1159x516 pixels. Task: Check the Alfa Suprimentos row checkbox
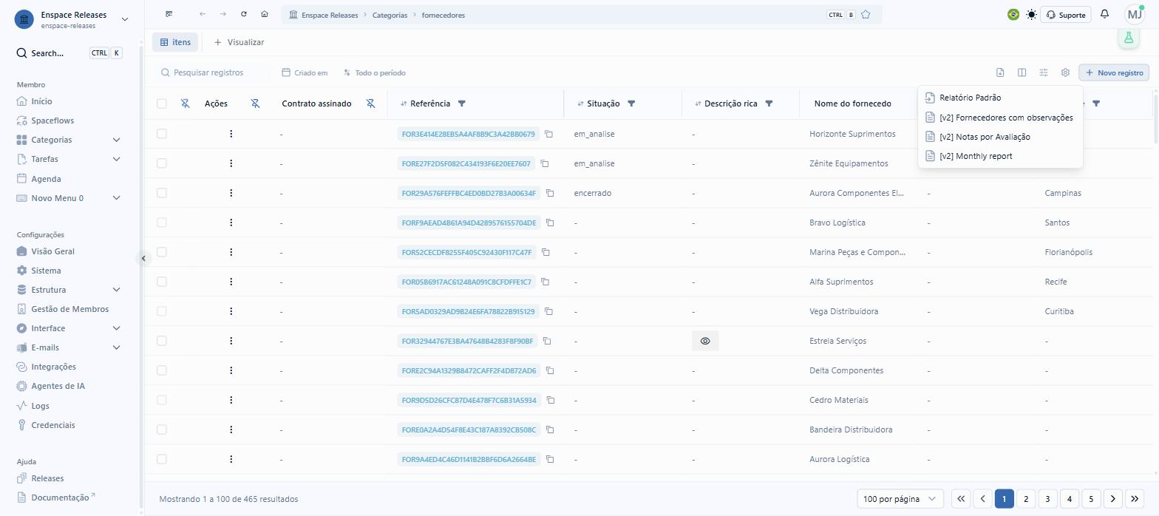162,282
